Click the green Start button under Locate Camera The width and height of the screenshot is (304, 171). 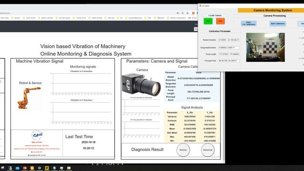coord(208,21)
